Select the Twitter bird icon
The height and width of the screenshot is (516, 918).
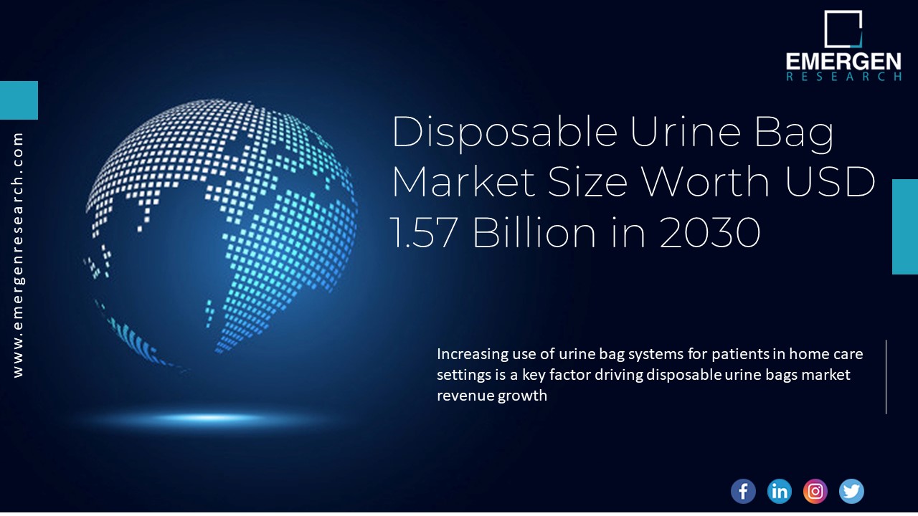[851, 491]
